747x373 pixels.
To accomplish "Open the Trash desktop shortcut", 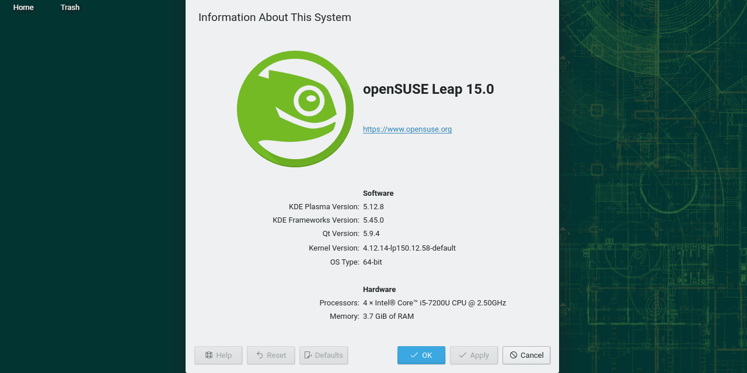I will click(x=70, y=8).
